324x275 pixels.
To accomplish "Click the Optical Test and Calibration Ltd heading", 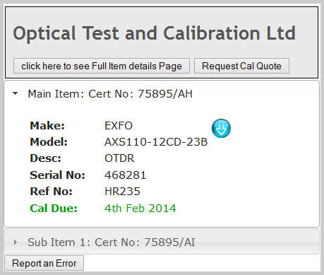I will point(154,33).
